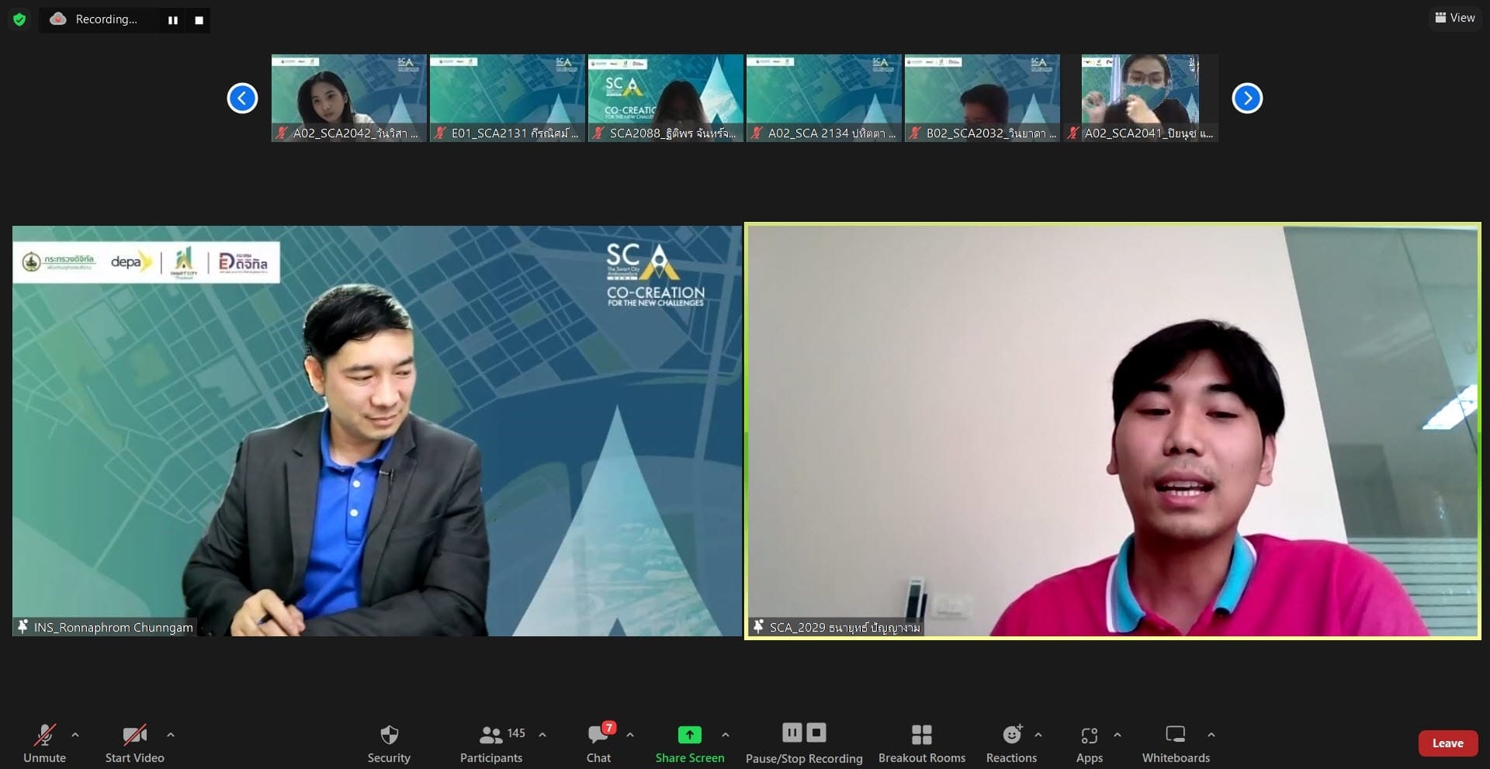
Task: Expand video options arrow beside Start Video
Action: 171,734
